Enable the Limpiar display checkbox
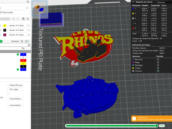Screen dimensions: 172x129 point(158,68)
